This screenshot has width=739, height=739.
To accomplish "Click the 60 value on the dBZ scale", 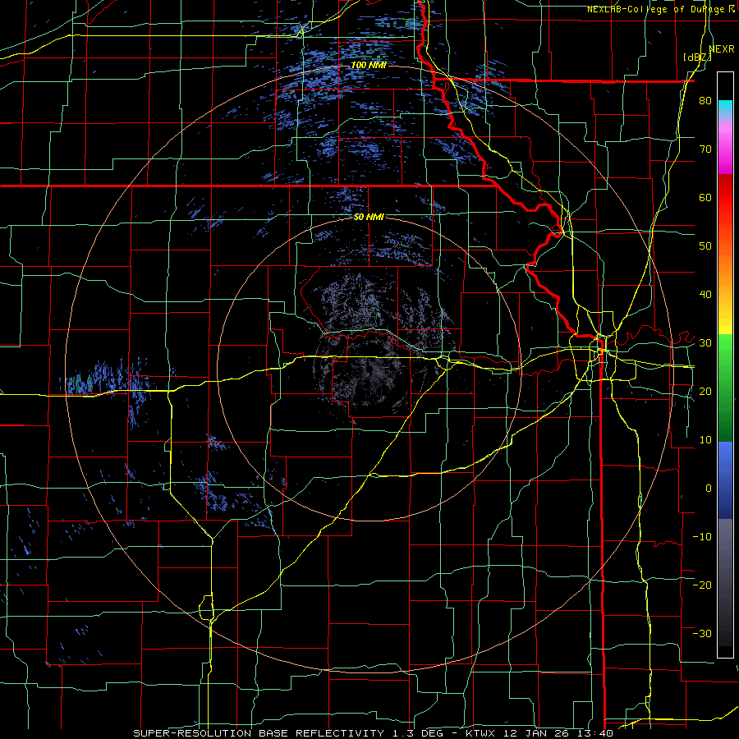I will (705, 197).
